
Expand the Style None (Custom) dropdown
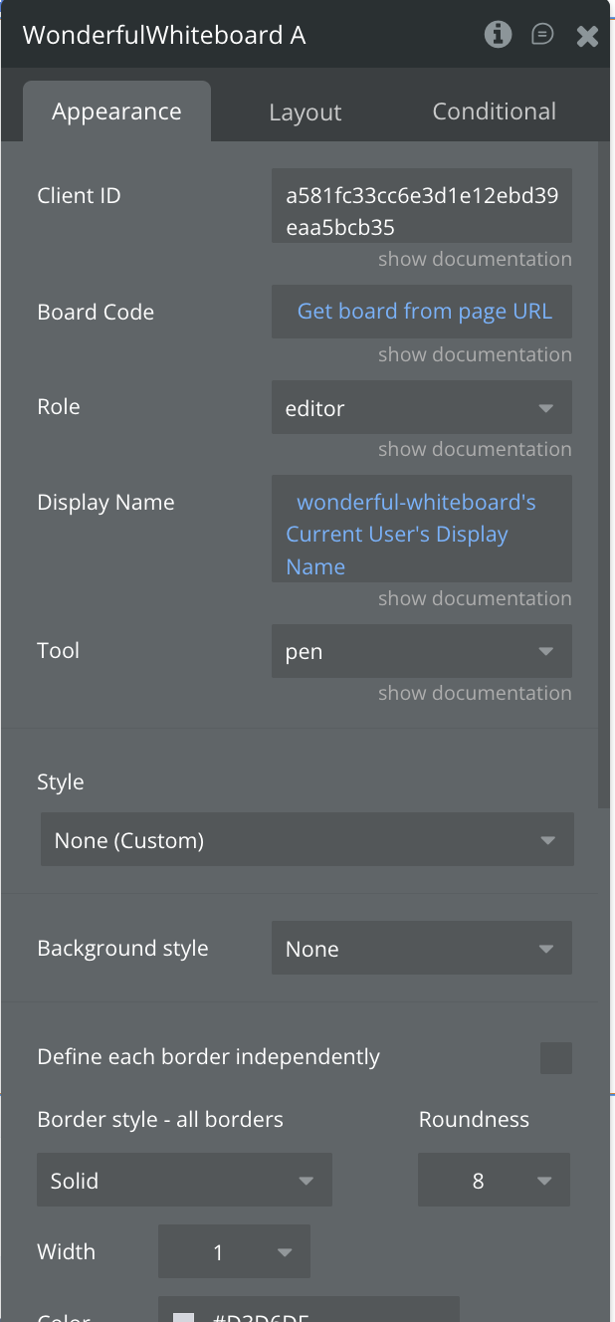pyautogui.click(x=307, y=840)
